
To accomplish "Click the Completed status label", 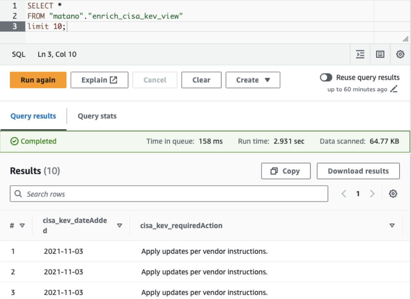I will pyautogui.click(x=33, y=141).
